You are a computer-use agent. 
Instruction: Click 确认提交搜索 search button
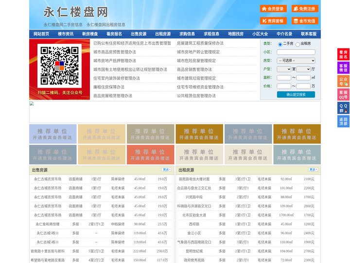(296, 94)
